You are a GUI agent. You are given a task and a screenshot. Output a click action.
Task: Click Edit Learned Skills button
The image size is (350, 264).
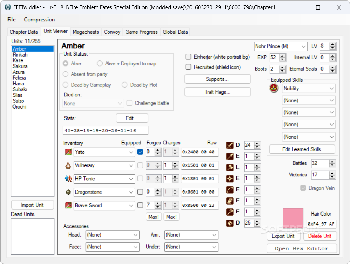(x=302, y=149)
